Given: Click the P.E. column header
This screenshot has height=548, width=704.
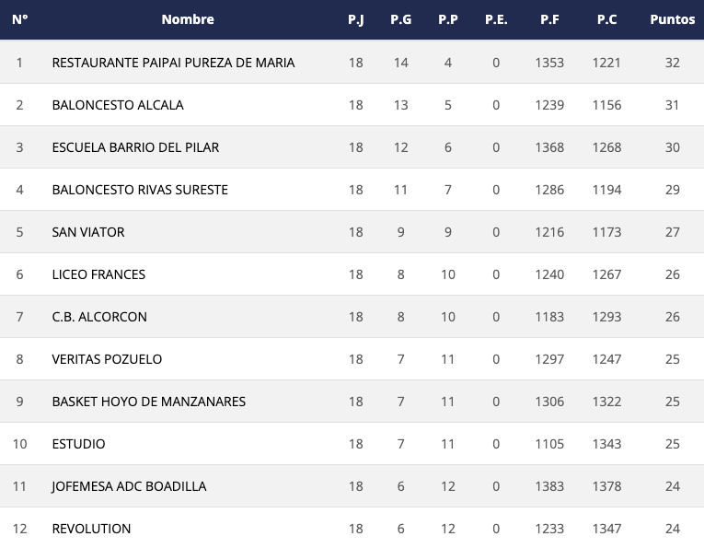Looking at the screenshot, I should pos(496,19).
